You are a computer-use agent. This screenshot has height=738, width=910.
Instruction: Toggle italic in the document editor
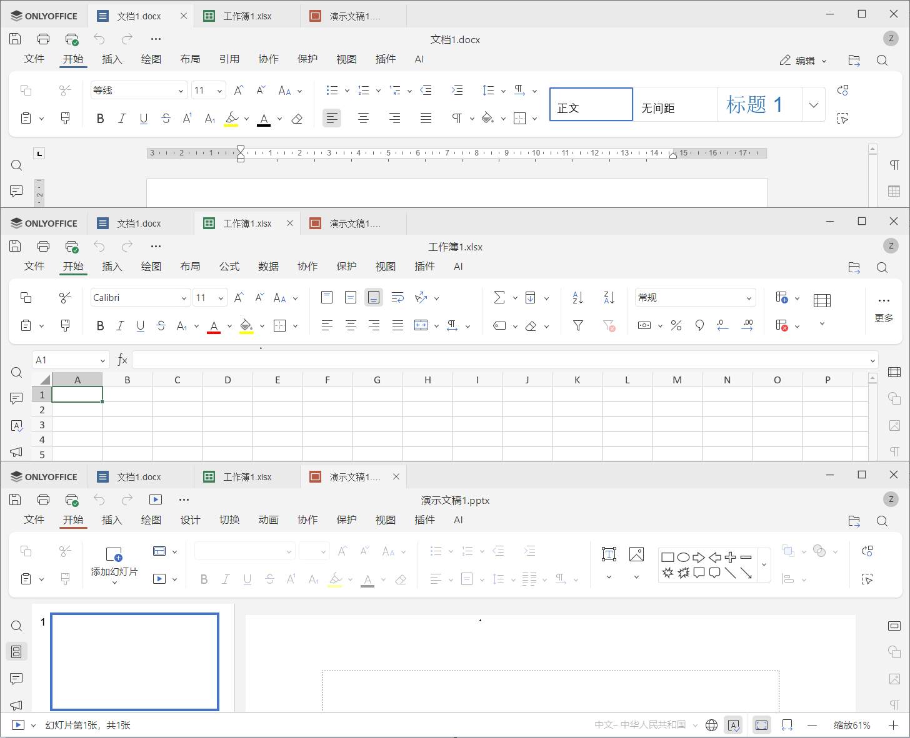122,118
